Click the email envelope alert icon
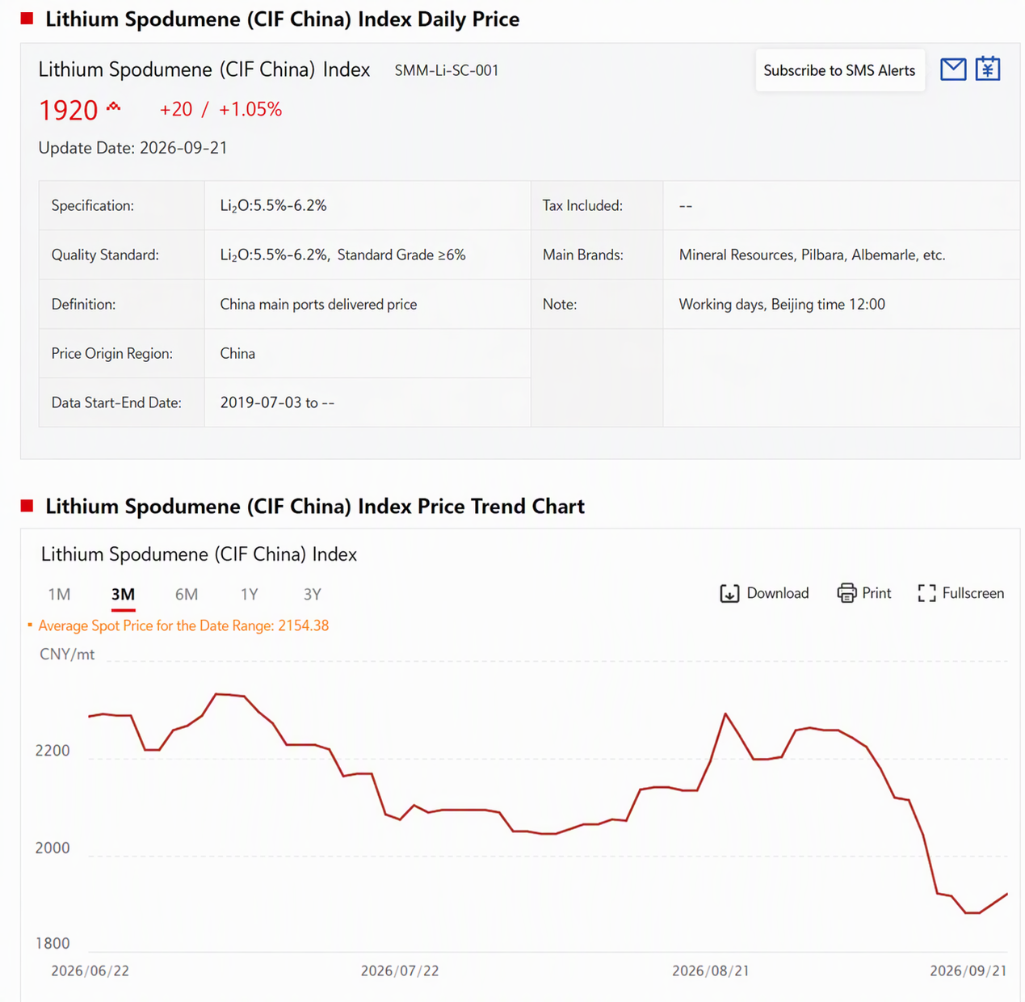 [953, 69]
